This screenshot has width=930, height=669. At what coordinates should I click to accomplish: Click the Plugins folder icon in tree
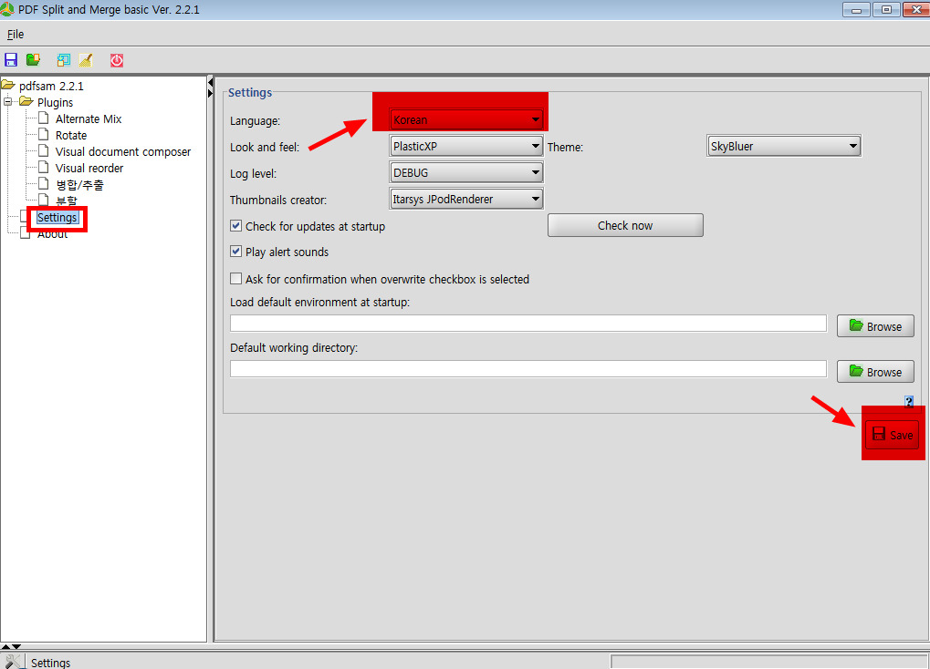coord(26,102)
